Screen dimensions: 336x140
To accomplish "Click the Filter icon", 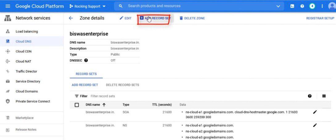I will 76,96.
